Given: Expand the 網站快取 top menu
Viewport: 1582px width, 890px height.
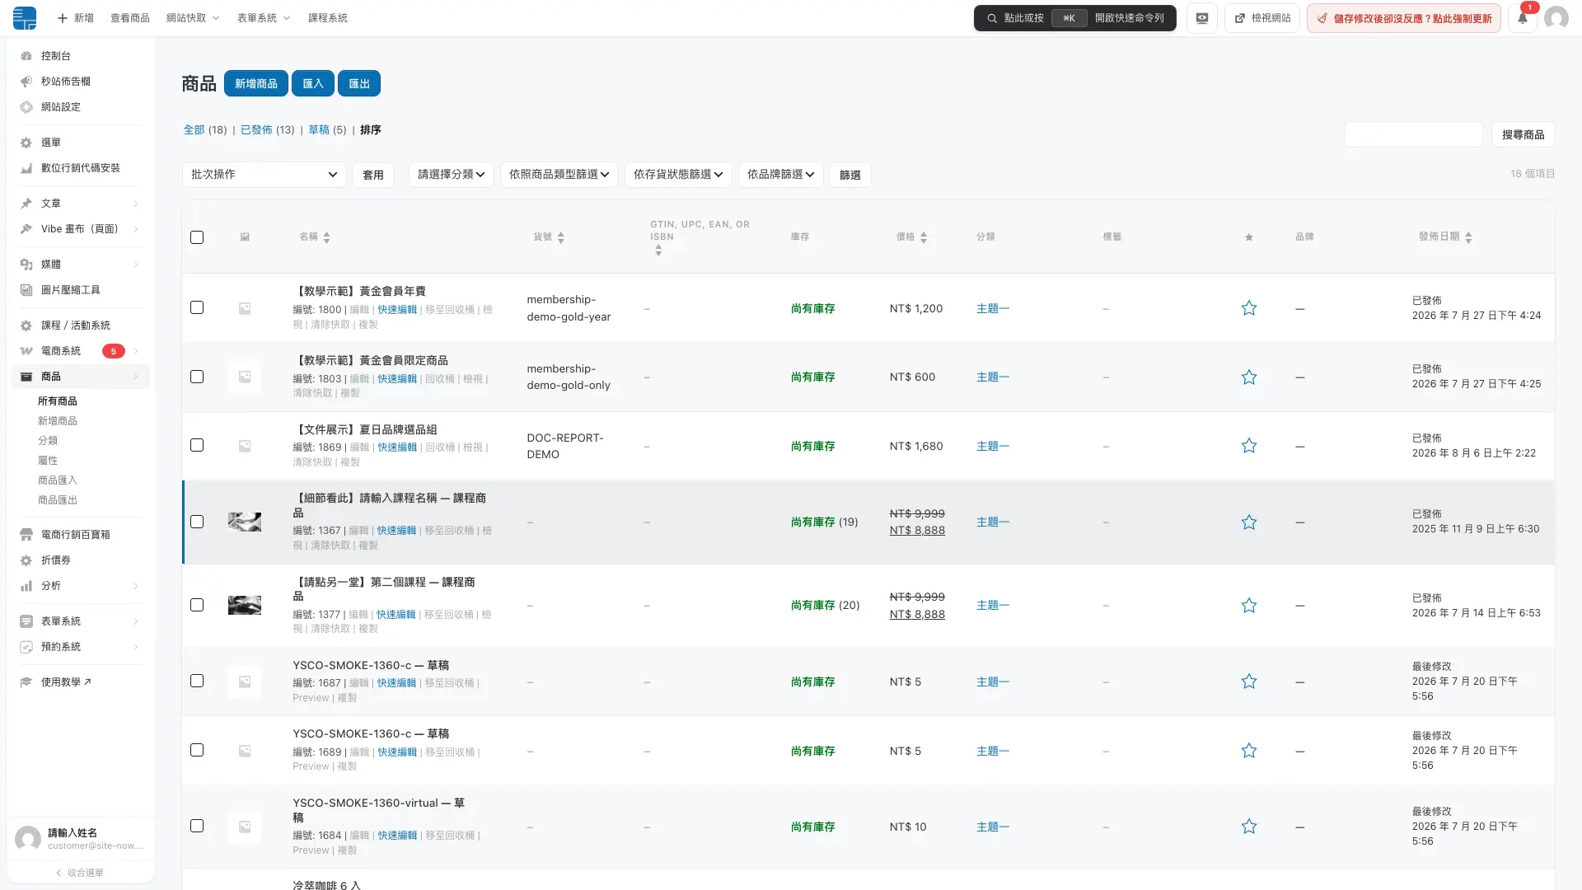Looking at the screenshot, I should [x=193, y=18].
